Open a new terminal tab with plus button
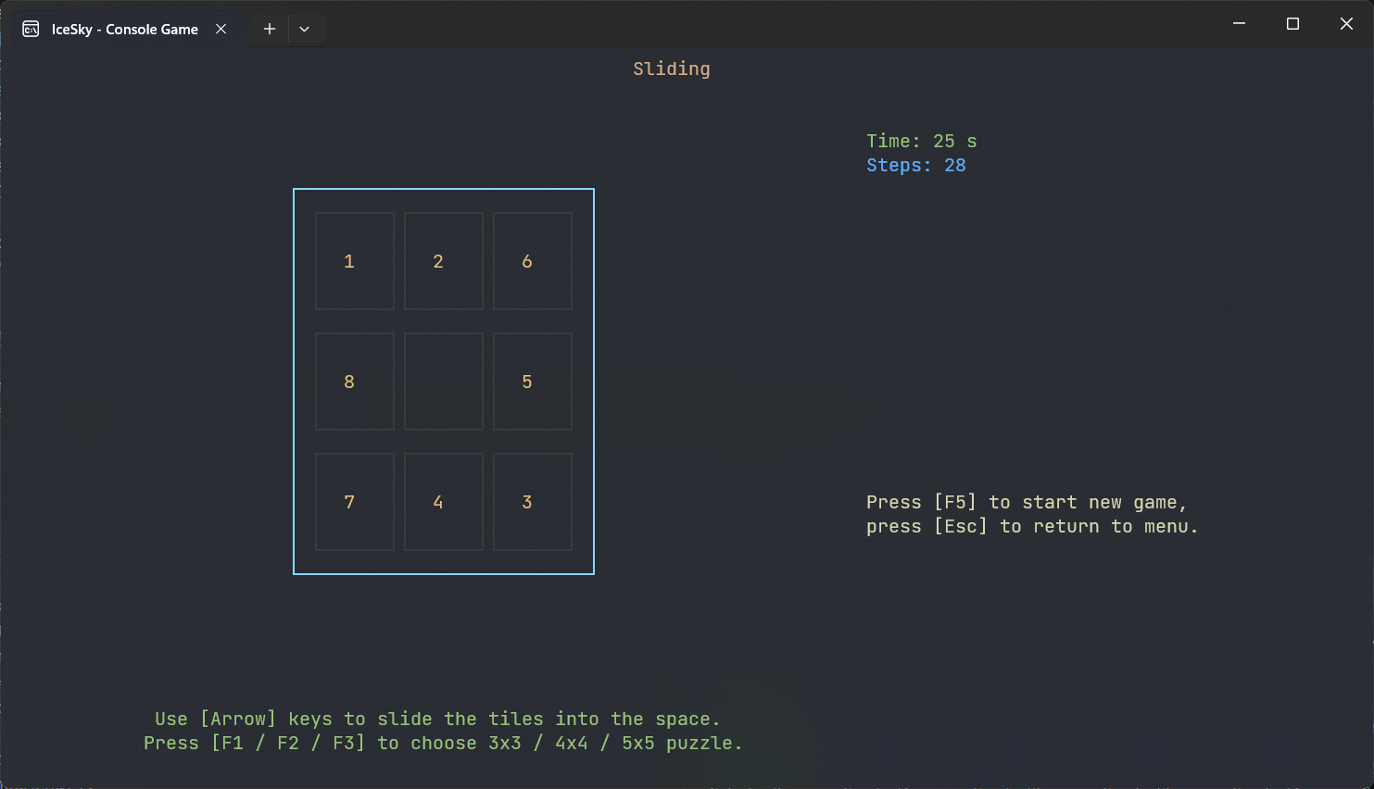Image resolution: width=1374 pixels, height=789 pixels. point(270,29)
